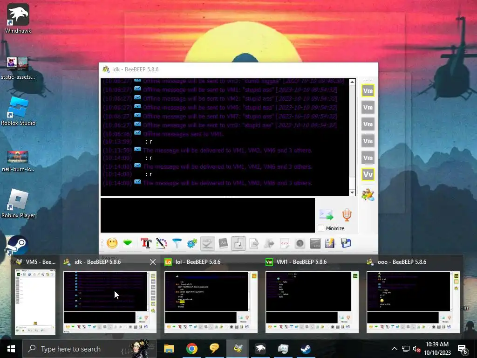Click the send file document icon
477x358 pixels.
[x=254, y=243]
